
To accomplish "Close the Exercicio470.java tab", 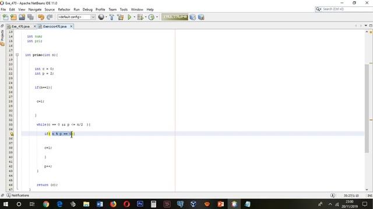I will (x=71, y=27).
